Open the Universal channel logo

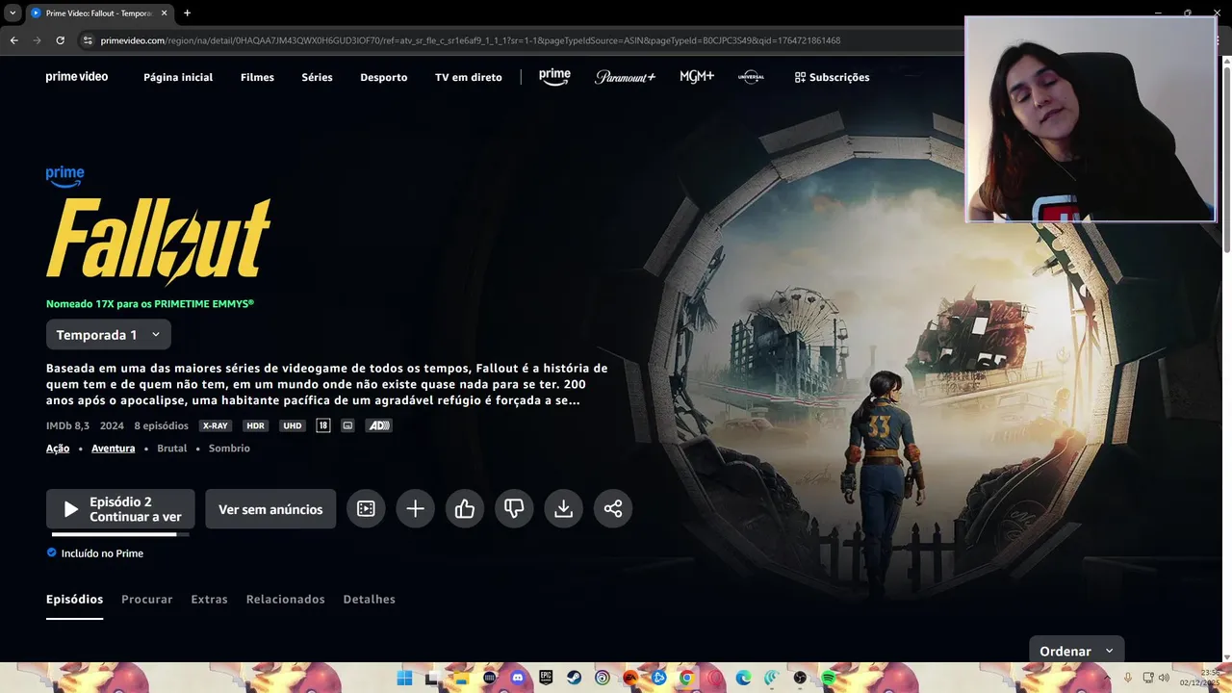coord(751,77)
